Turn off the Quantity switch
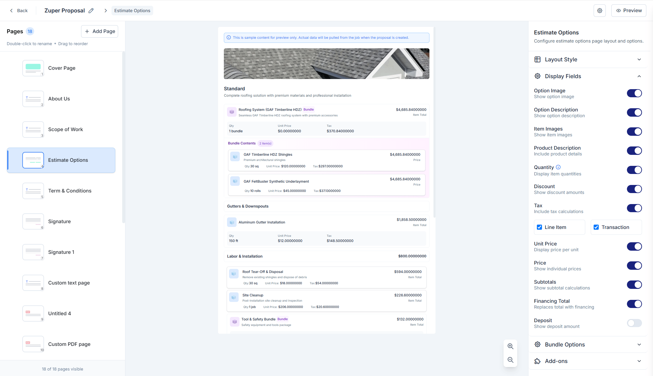 [634, 170]
